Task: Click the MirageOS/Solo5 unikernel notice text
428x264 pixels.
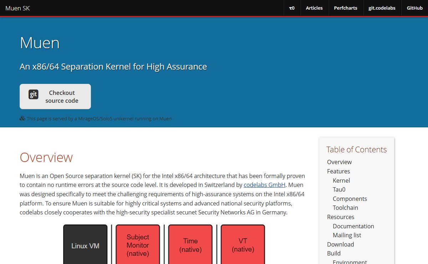Action: (x=99, y=118)
